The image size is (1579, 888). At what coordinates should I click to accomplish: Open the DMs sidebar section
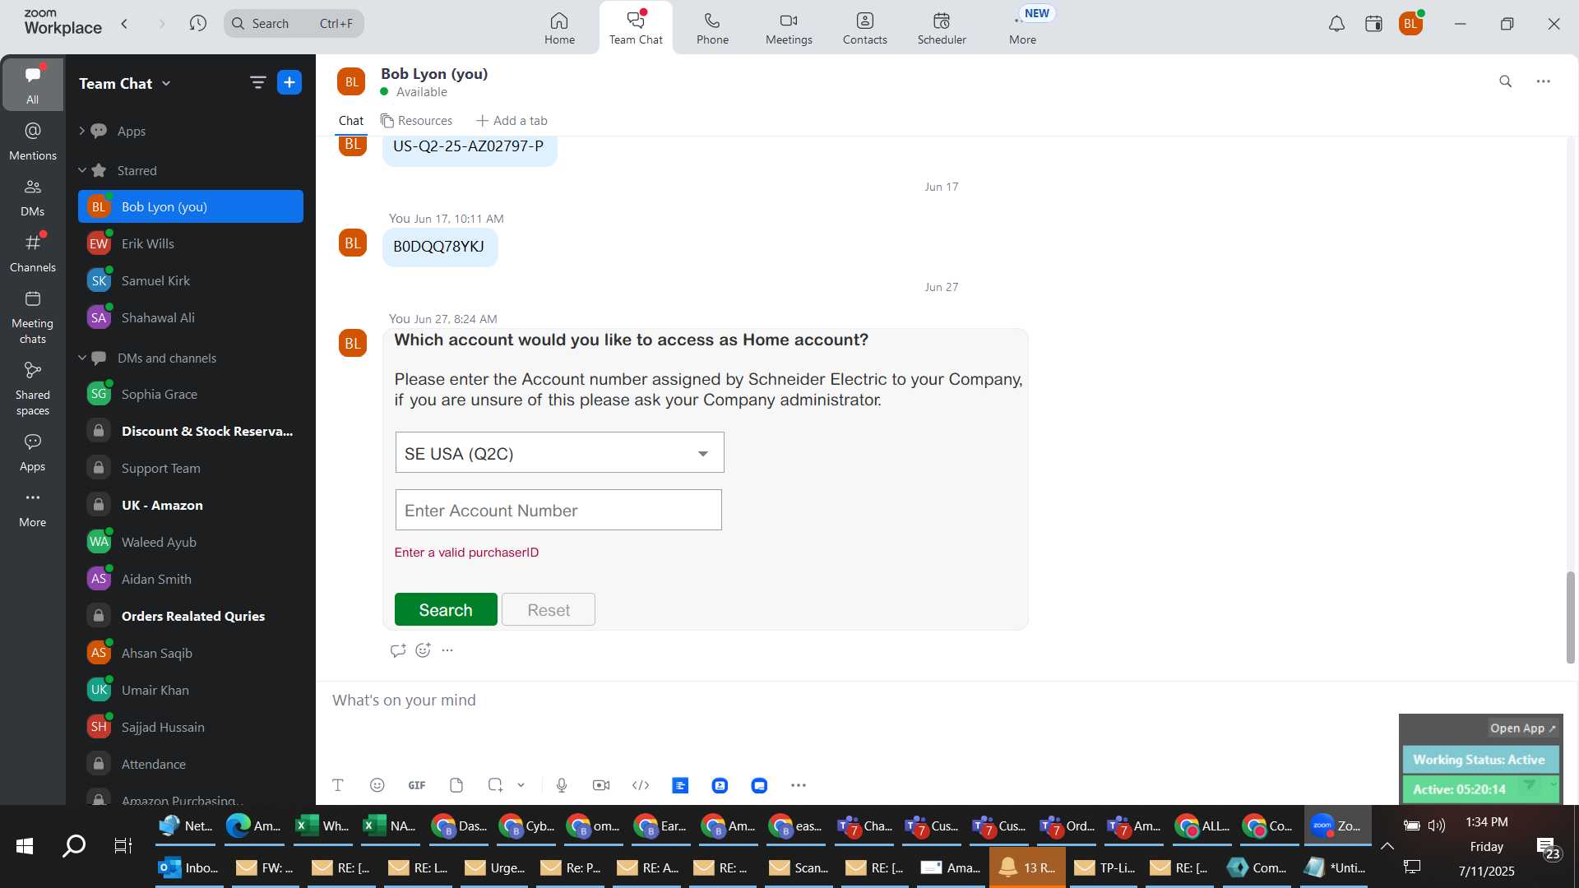point(33,197)
